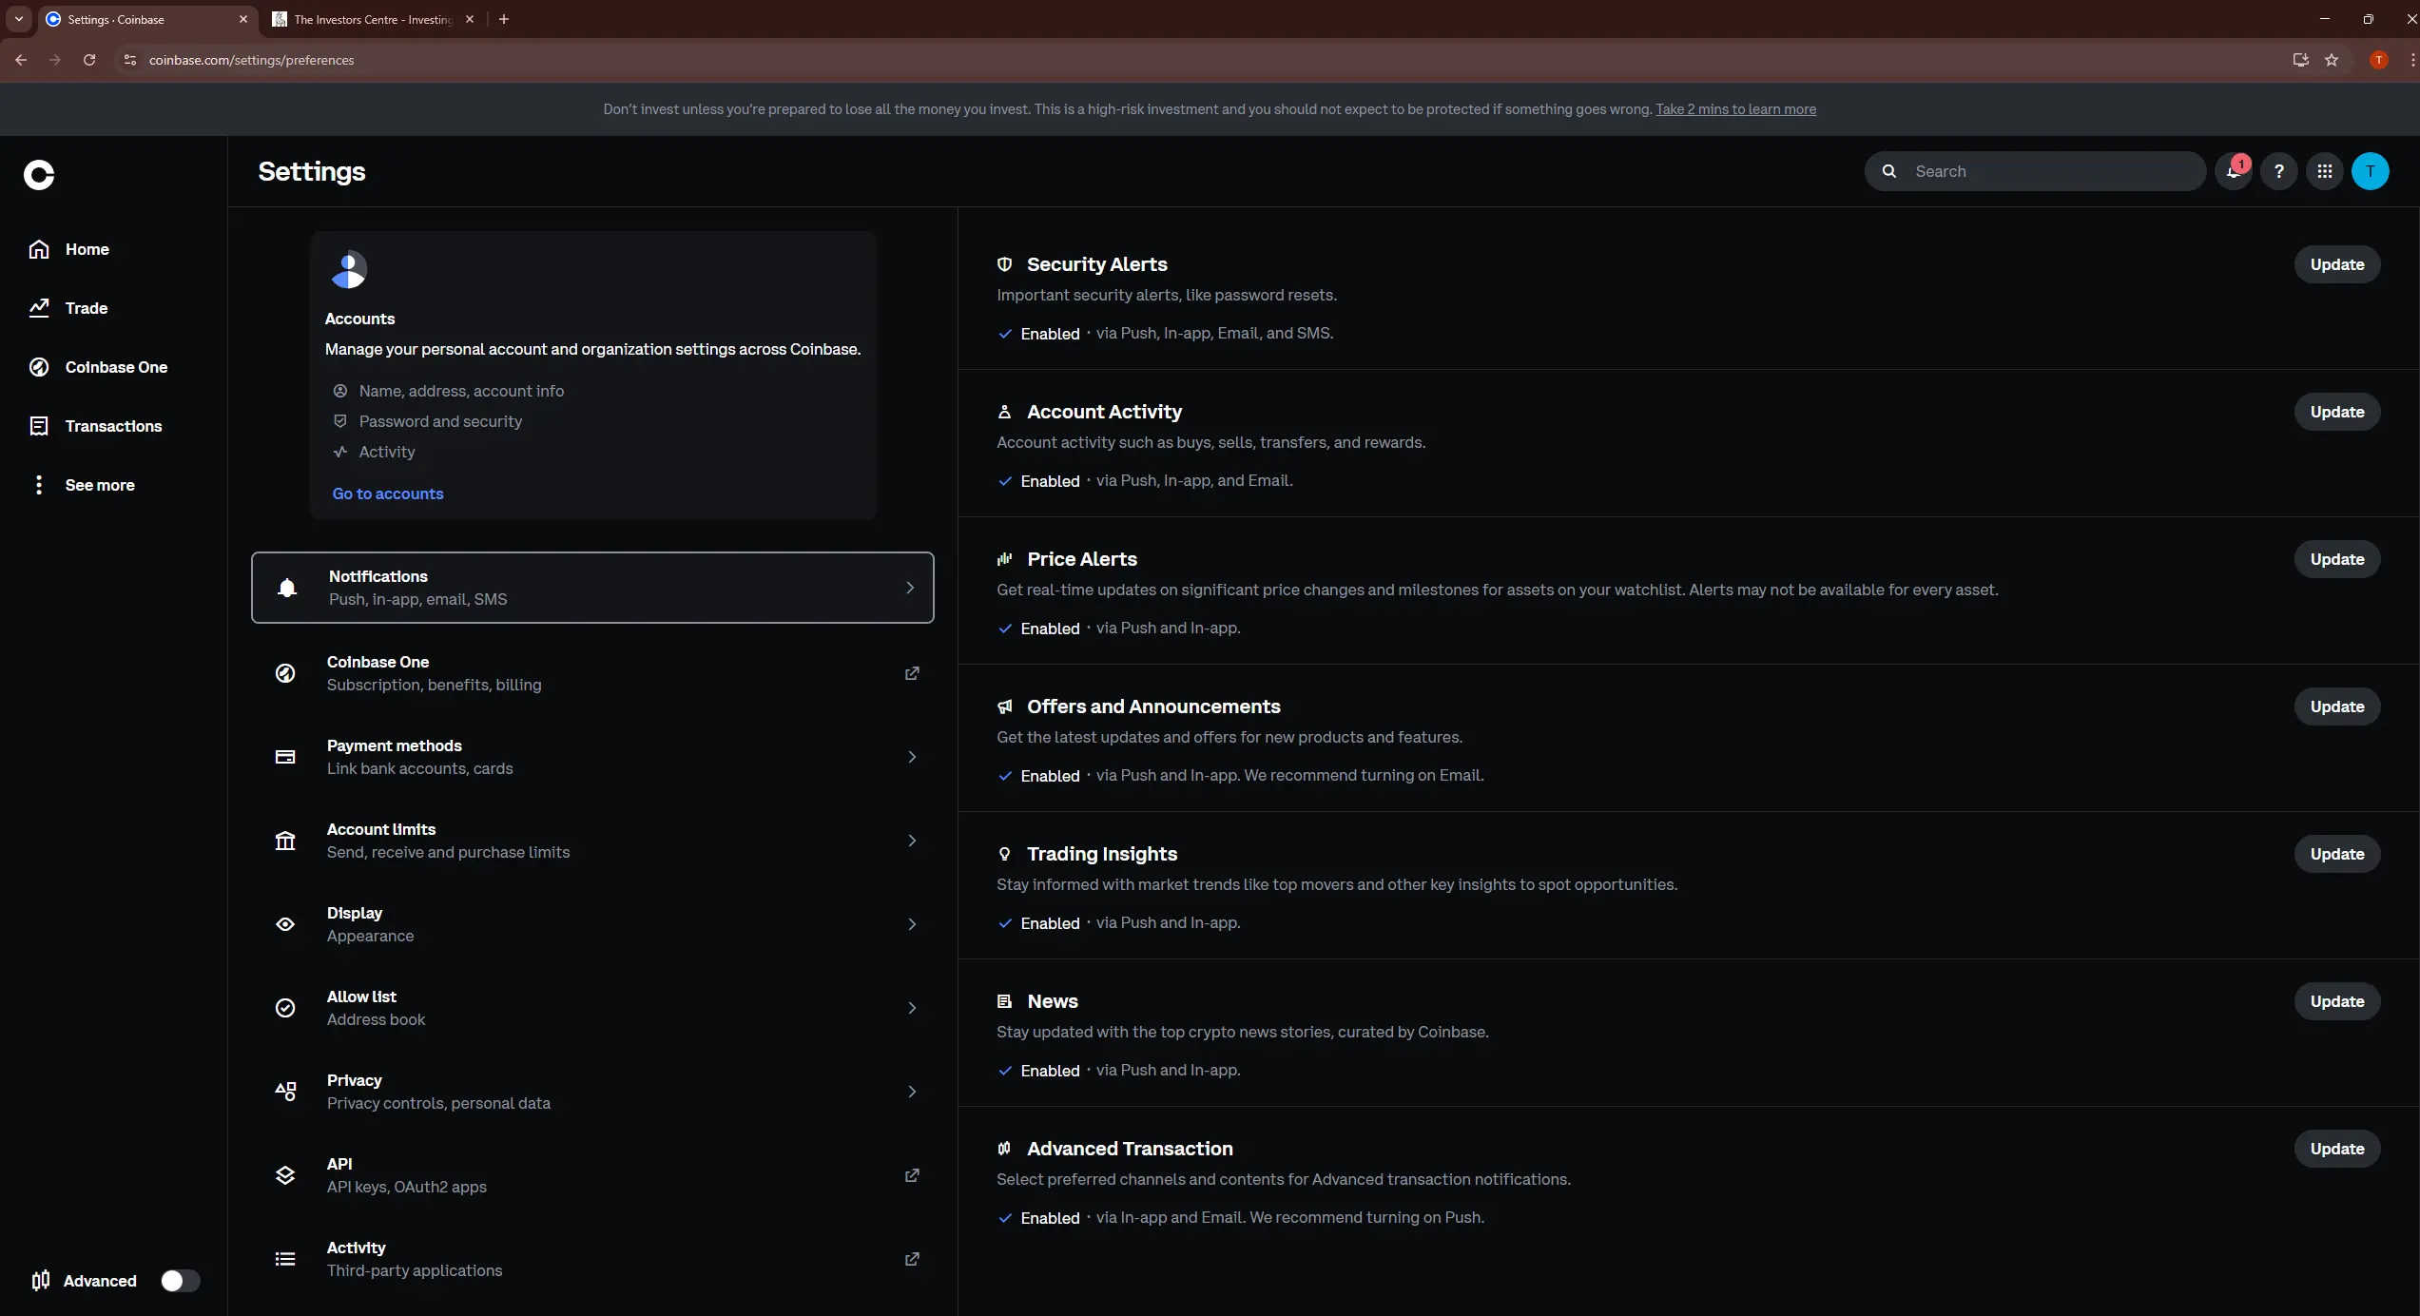Viewport: 2420px width, 1316px height.
Task: Go forward to the next page
Action: [x=55, y=60]
